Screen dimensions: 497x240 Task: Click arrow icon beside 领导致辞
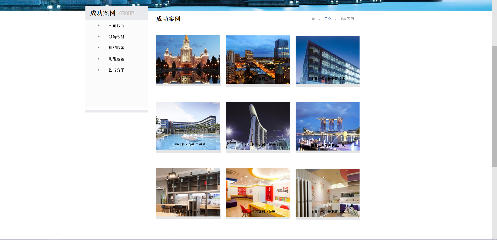(99, 37)
